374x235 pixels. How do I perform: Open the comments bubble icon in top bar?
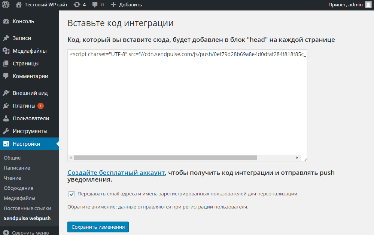point(95,5)
